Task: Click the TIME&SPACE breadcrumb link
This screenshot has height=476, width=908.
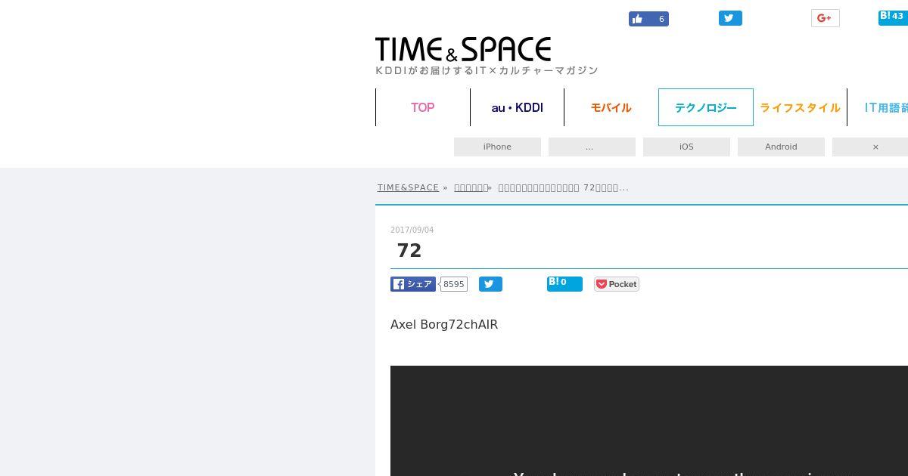Action: pyautogui.click(x=408, y=187)
